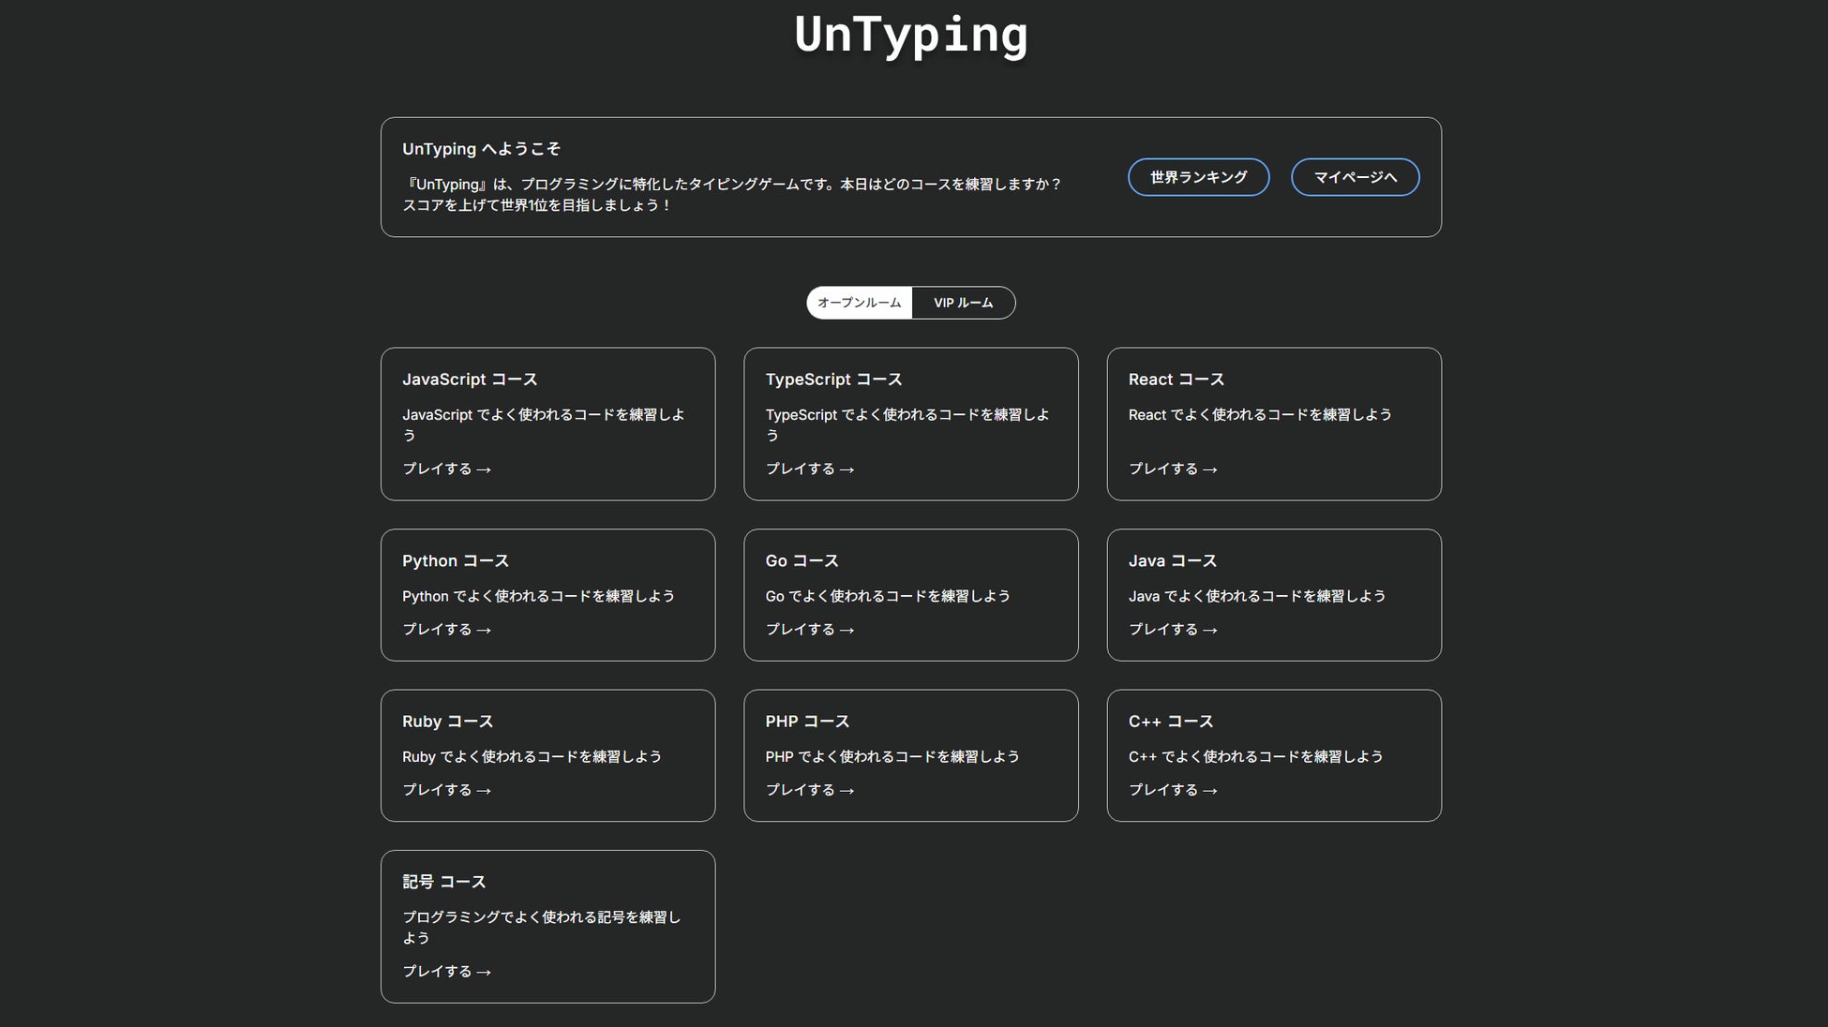The height and width of the screenshot is (1027, 1828).
Task: Switch to the オープンルーム toggle option
Action: click(859, 303)
